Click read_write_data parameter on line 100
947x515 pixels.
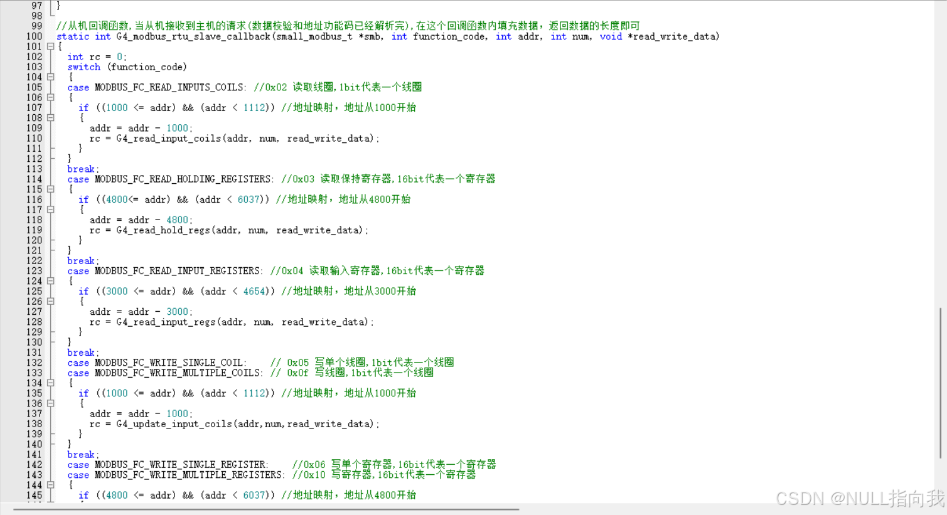tap(675, 36)
